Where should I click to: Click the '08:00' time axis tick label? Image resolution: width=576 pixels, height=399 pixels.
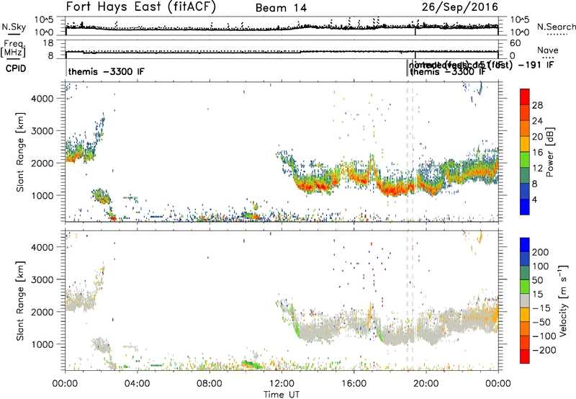click(210, 384)
